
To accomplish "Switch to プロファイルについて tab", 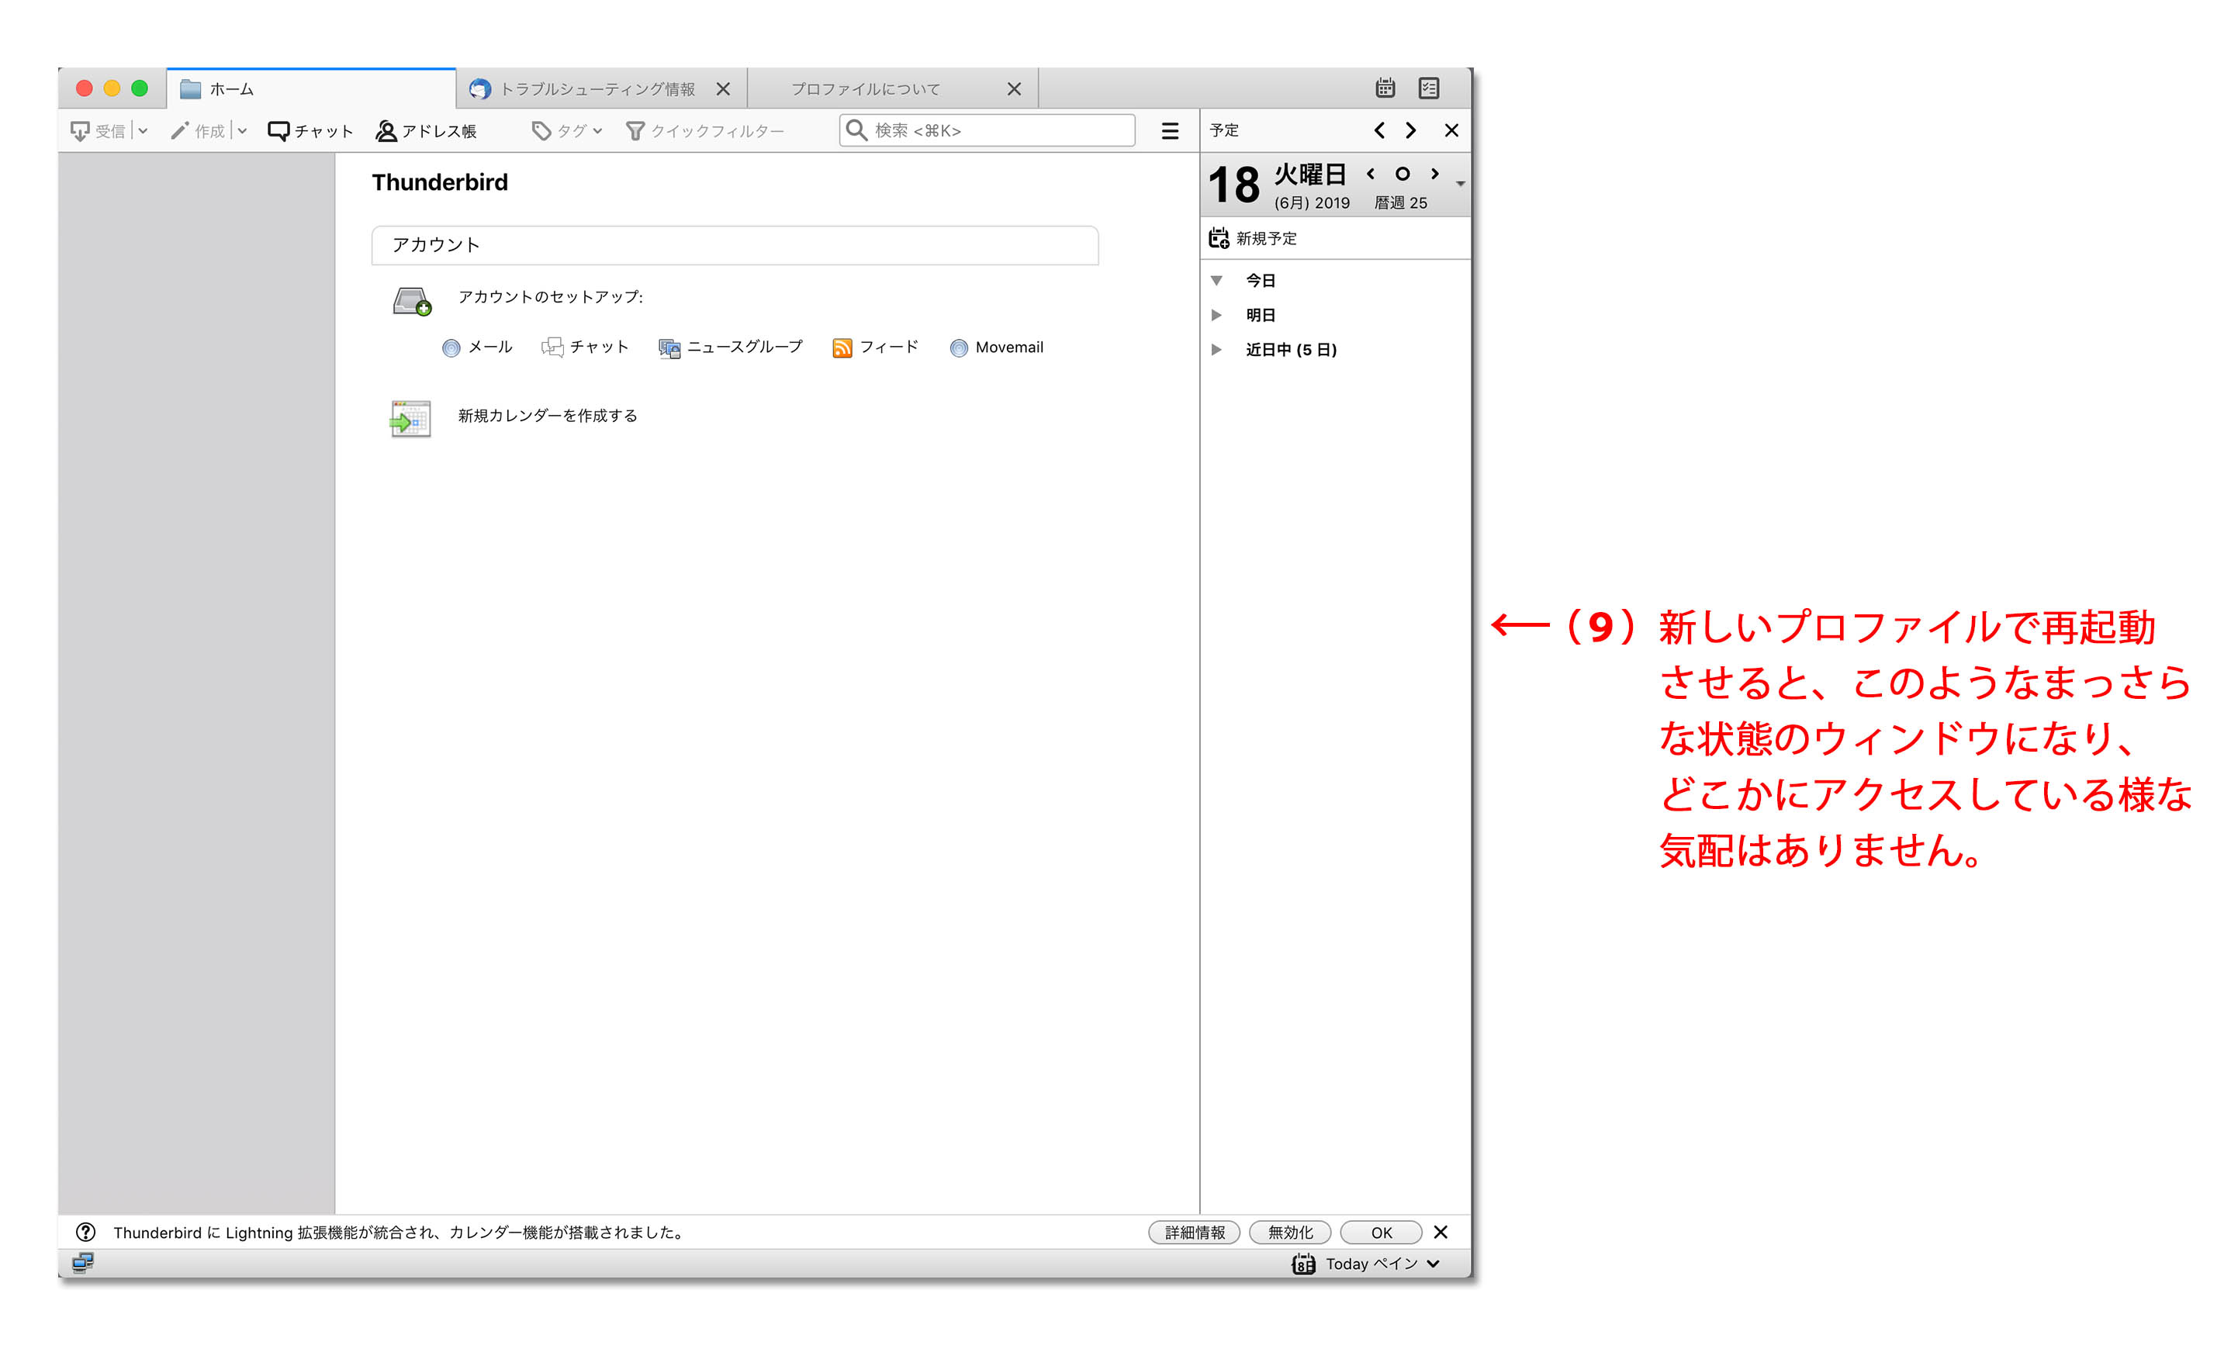I will tap(865, 88).
